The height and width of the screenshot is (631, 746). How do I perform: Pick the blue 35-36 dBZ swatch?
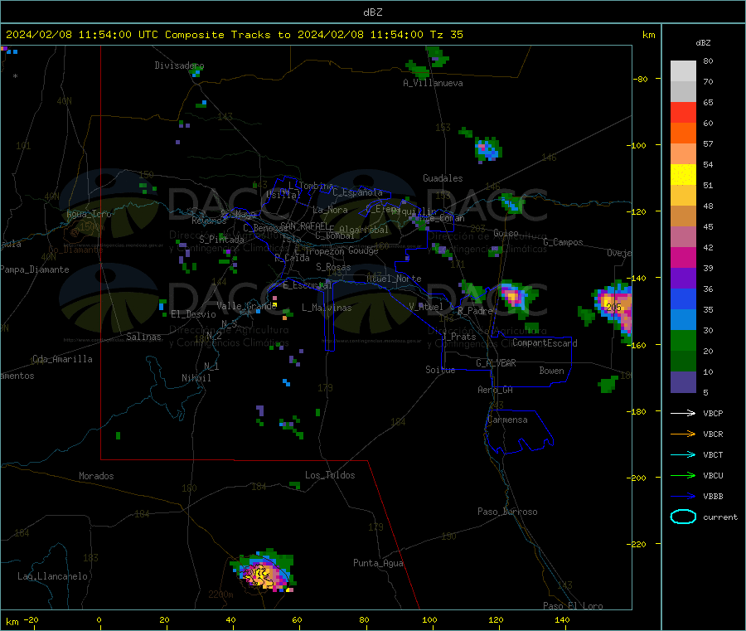[683, 299]
